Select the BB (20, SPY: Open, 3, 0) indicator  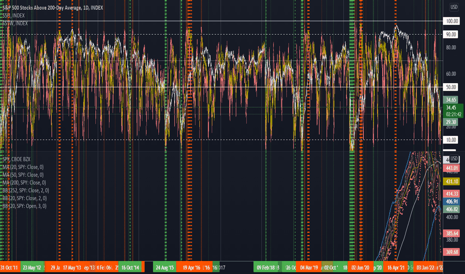coord(24,206)
